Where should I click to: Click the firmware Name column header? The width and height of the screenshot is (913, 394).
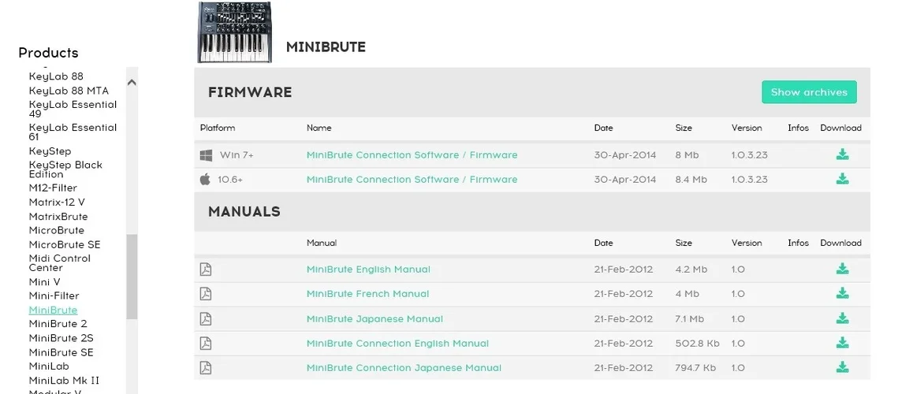pos(319,128)
